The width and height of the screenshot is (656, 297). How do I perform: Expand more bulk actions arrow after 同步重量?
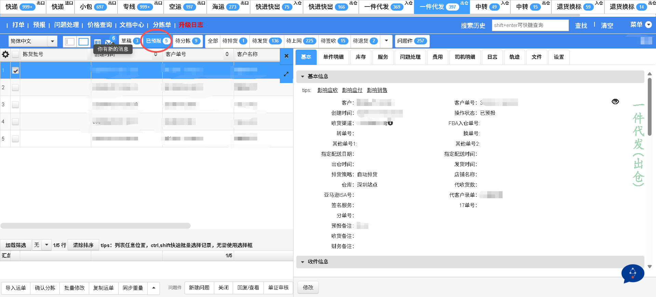tap(154, 288)
